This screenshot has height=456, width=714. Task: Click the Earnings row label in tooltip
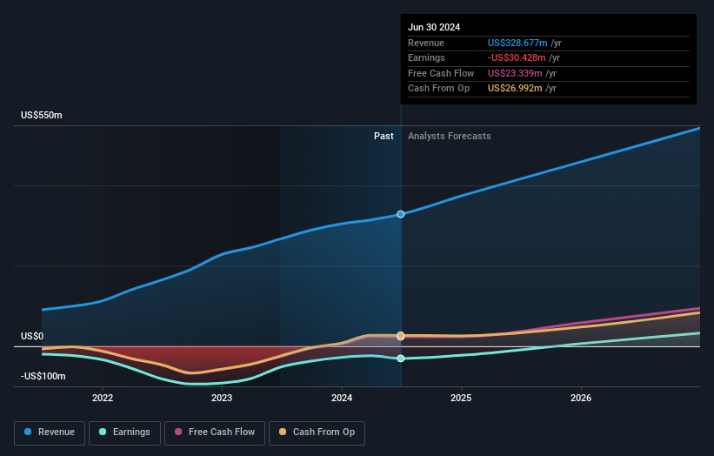coord(426,57)
